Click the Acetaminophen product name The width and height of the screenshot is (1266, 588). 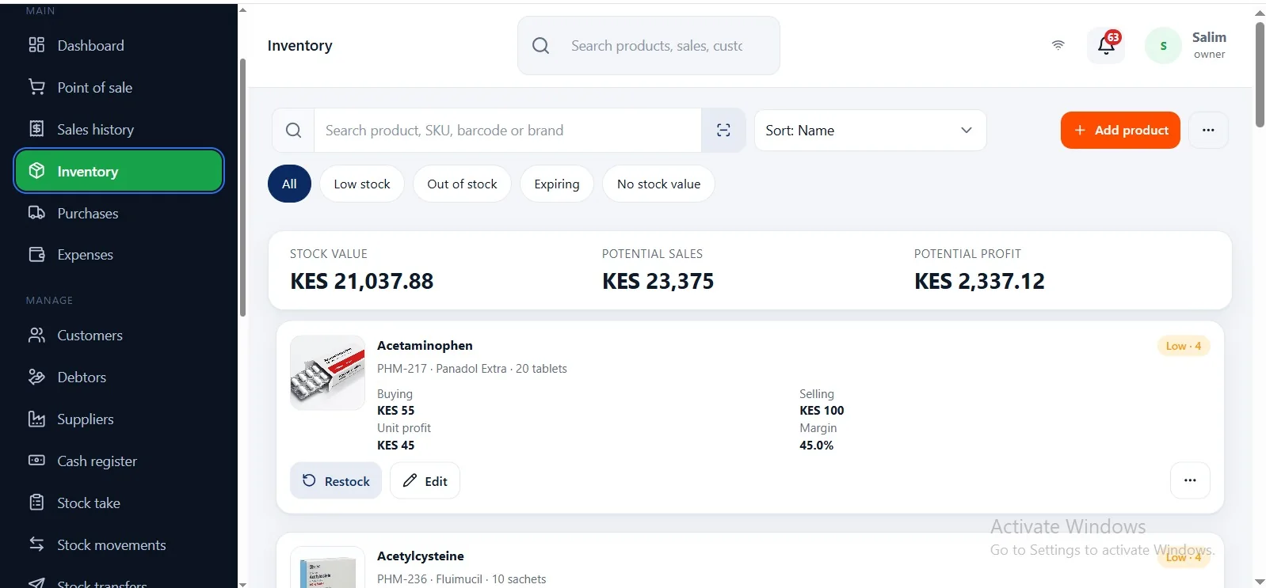[425, 345]
